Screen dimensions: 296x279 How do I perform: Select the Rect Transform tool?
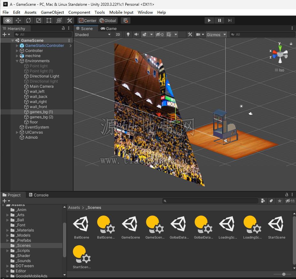pos(49,20)
